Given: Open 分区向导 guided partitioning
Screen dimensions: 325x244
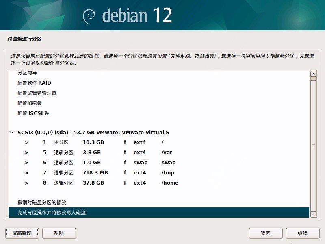Looking at the screenshot, I should tap(27, 73).
